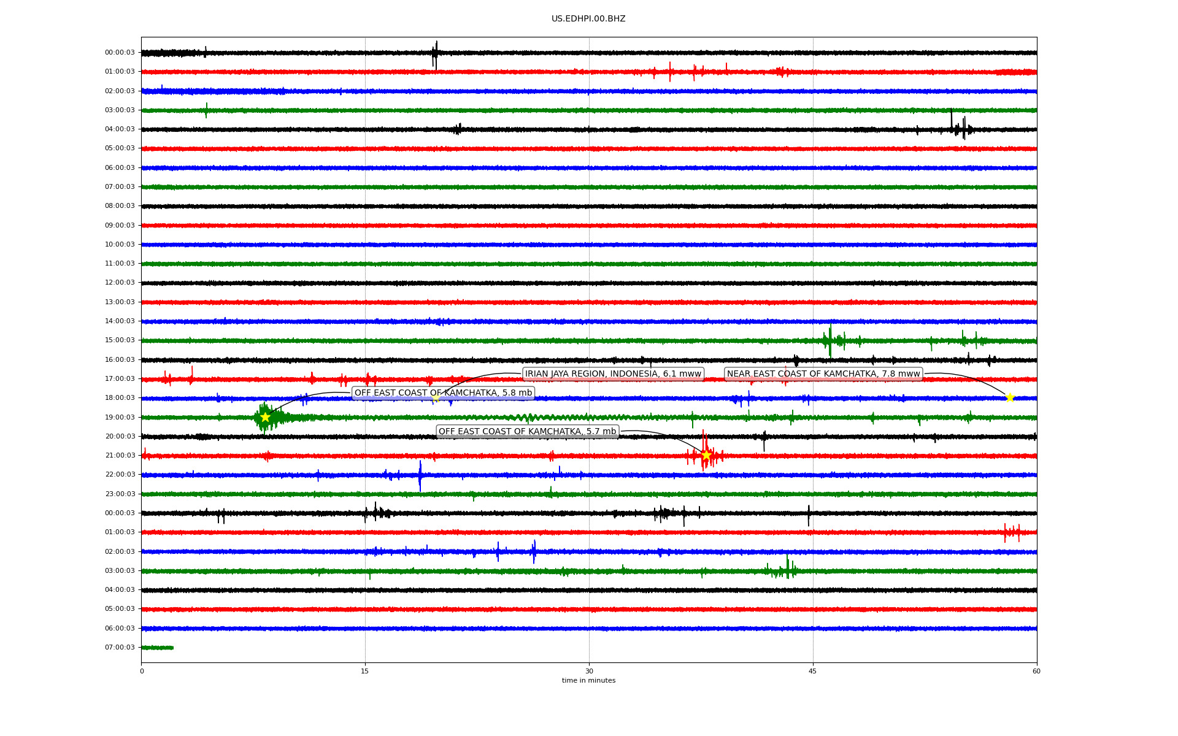Click the 07:00:03 time label at the bottom

point(120,647)
